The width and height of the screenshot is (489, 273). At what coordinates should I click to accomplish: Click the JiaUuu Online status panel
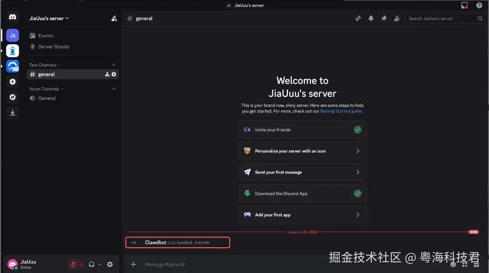28,264
